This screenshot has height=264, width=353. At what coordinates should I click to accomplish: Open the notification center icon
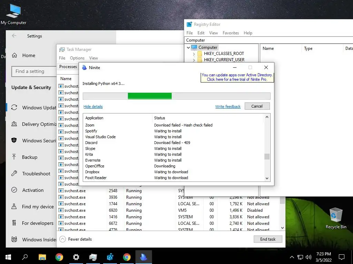click(x=342, y=257)
